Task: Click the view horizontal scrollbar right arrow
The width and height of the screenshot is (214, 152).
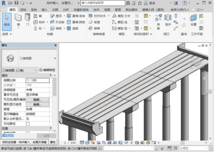Action: point(206,143)
